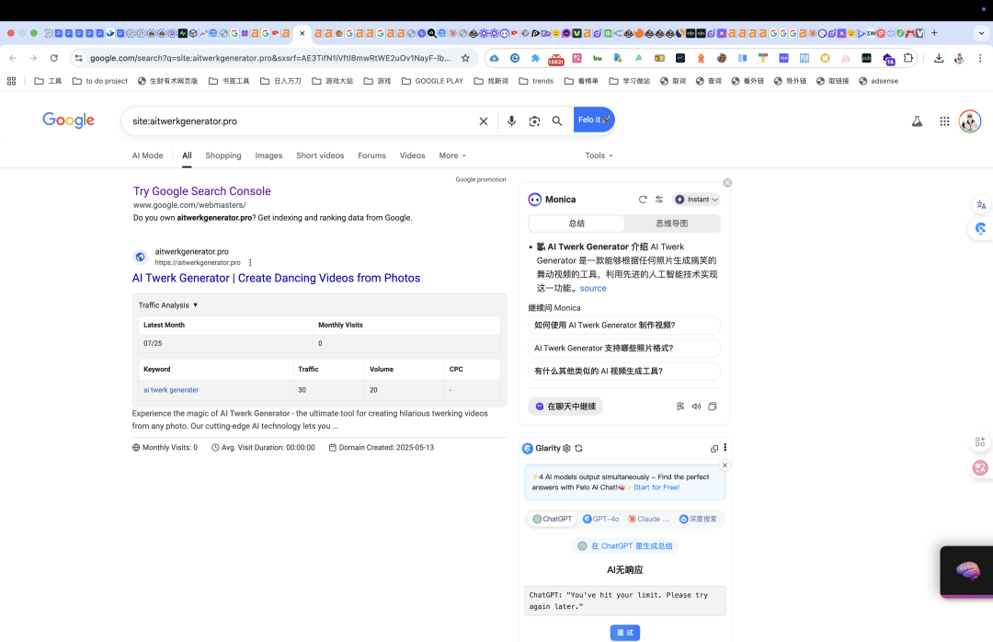
Task: Select the Shopping tab
Action: 223,155
